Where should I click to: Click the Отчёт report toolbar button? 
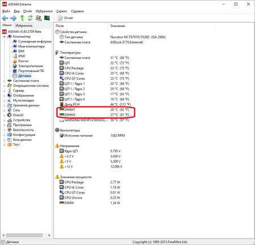point(65,18)
